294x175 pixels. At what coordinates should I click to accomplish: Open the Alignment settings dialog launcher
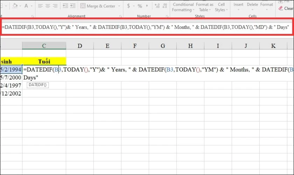[x=120, y=16]
